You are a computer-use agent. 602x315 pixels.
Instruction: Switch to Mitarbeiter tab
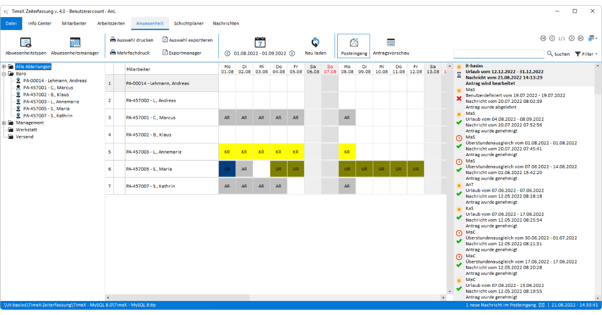[74, 23]
